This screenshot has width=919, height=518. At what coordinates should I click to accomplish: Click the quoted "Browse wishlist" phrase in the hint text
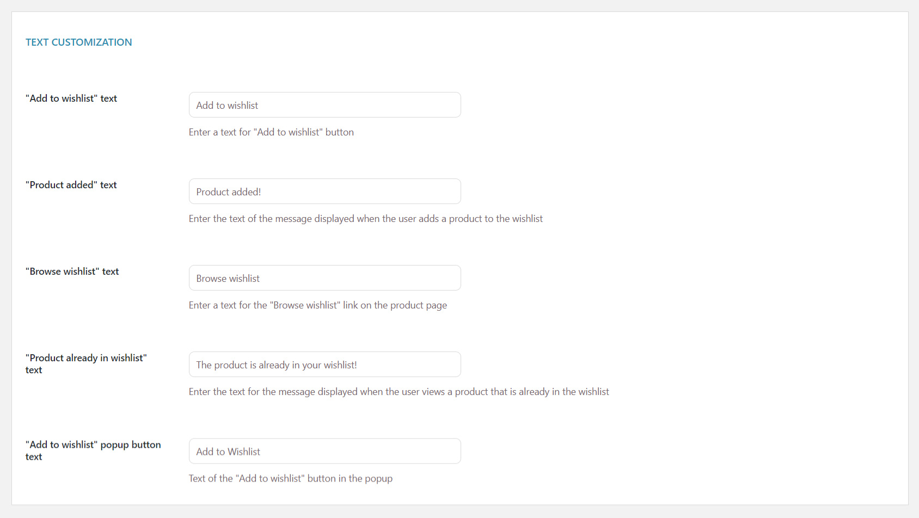[x=305, y=305]
